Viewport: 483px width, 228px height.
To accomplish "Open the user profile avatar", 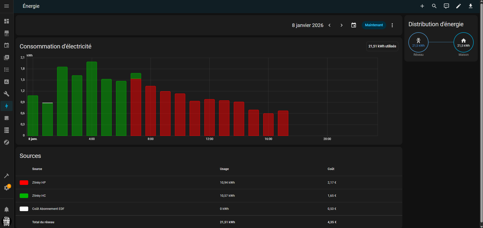I will 7,221.
